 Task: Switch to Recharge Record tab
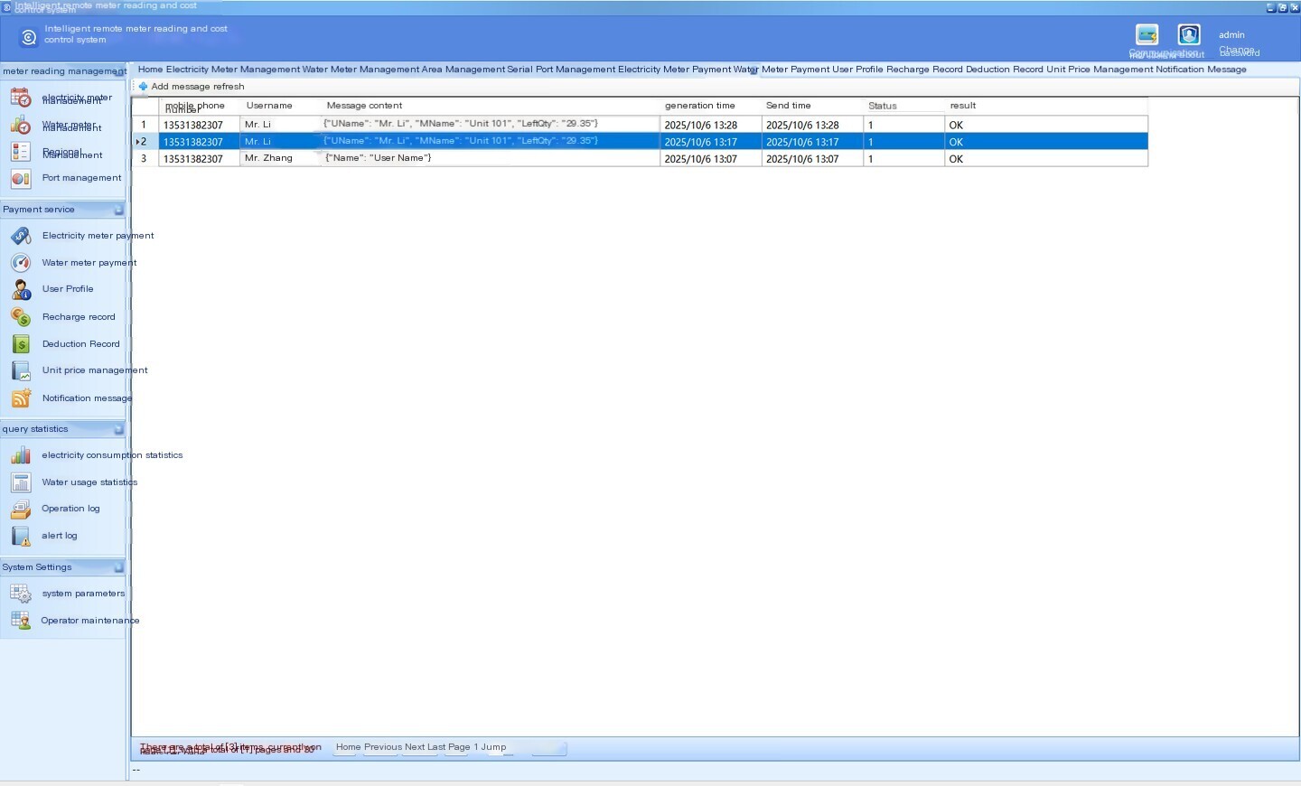pos(924,70)
